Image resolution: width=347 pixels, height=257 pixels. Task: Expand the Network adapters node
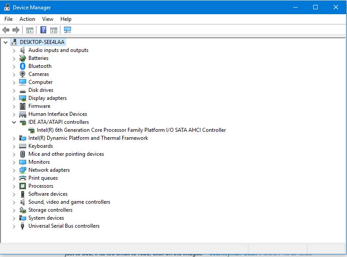click(x=14, y=170)
